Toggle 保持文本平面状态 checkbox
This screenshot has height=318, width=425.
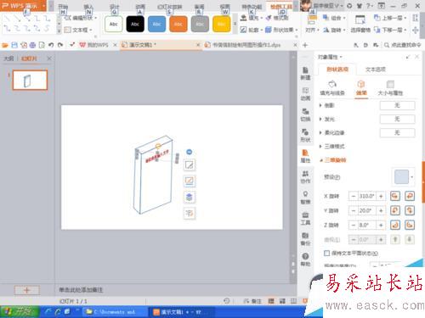(x=326, y=253)
